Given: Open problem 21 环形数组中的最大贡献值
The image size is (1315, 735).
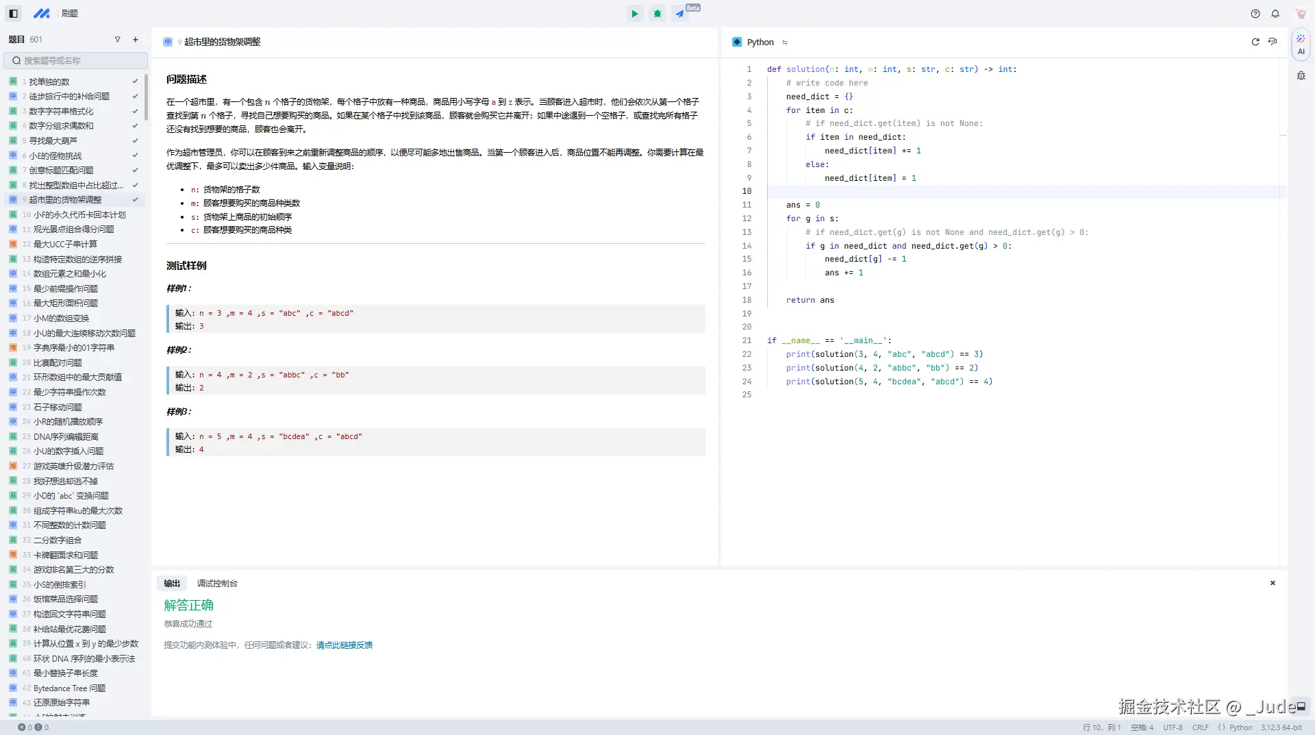Looking at the screenshot, I should (74, 377).
